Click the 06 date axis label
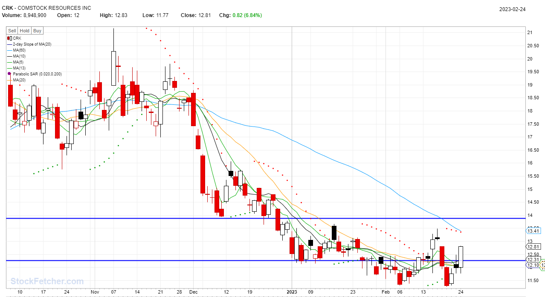Screen dimensions: 545x297 coord(400,292)
